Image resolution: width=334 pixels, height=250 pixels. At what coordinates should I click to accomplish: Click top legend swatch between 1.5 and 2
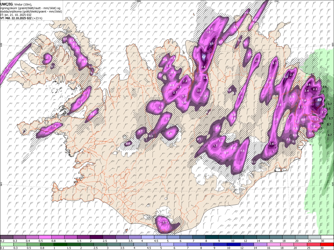point(83,237)
